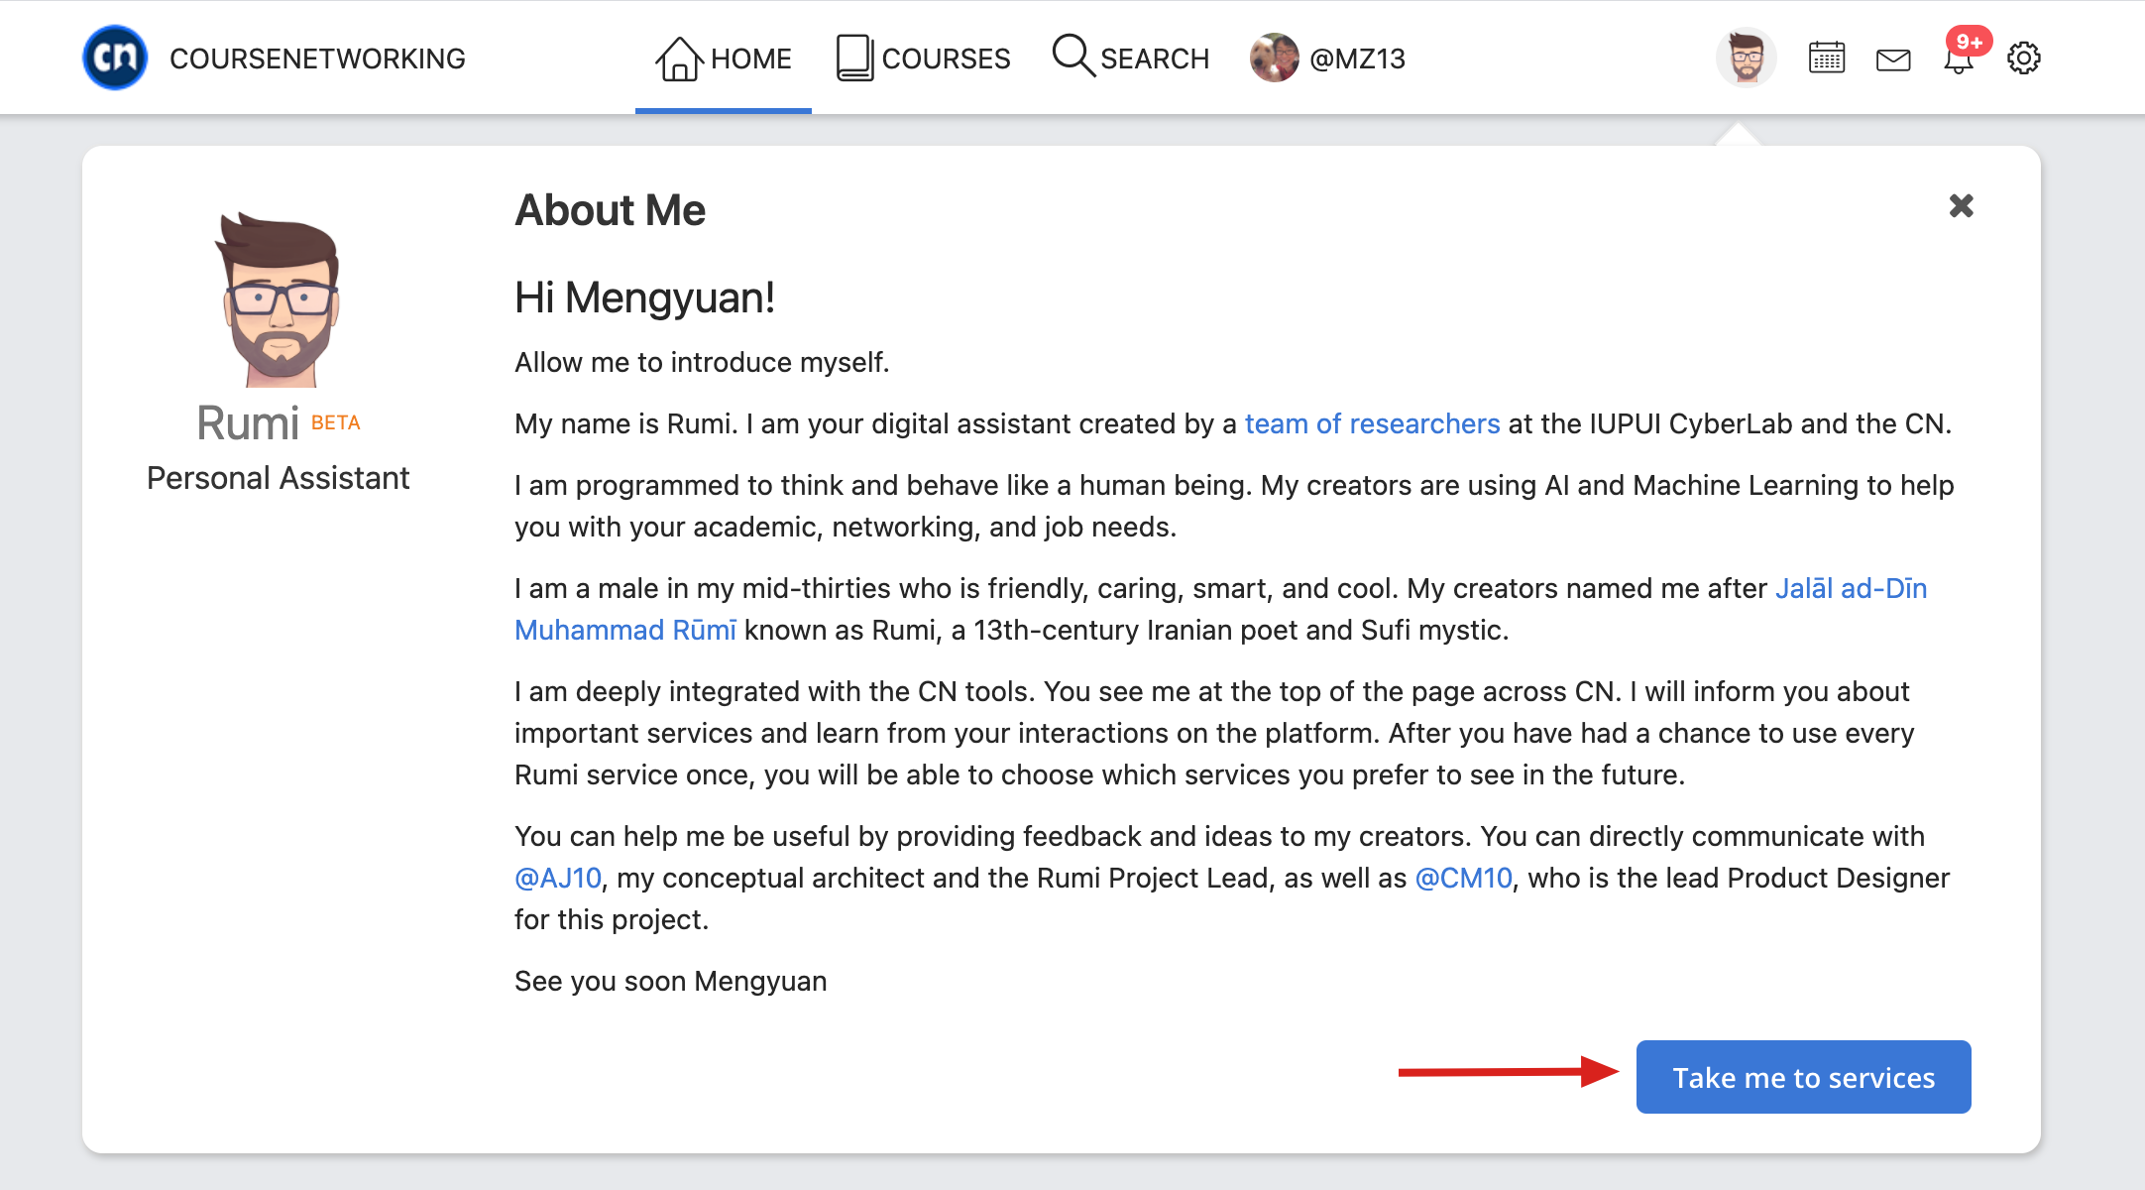This screenshot has height=1190, width=2145.
Task: Open the @AJ10 profile link
Action: 558,879
